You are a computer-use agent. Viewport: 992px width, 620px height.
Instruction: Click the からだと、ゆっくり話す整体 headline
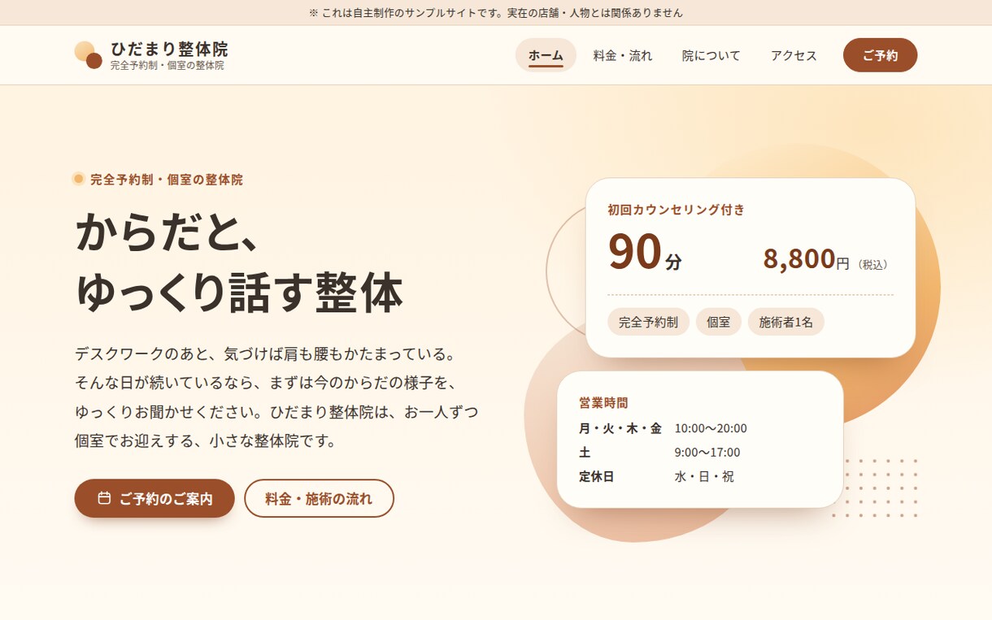tap(239, 262)
